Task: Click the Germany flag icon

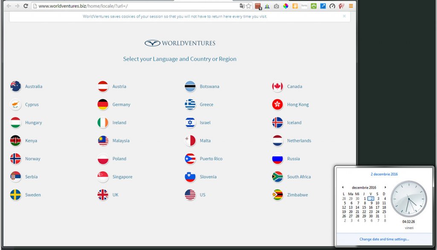Action: click(x=103, y=105)
